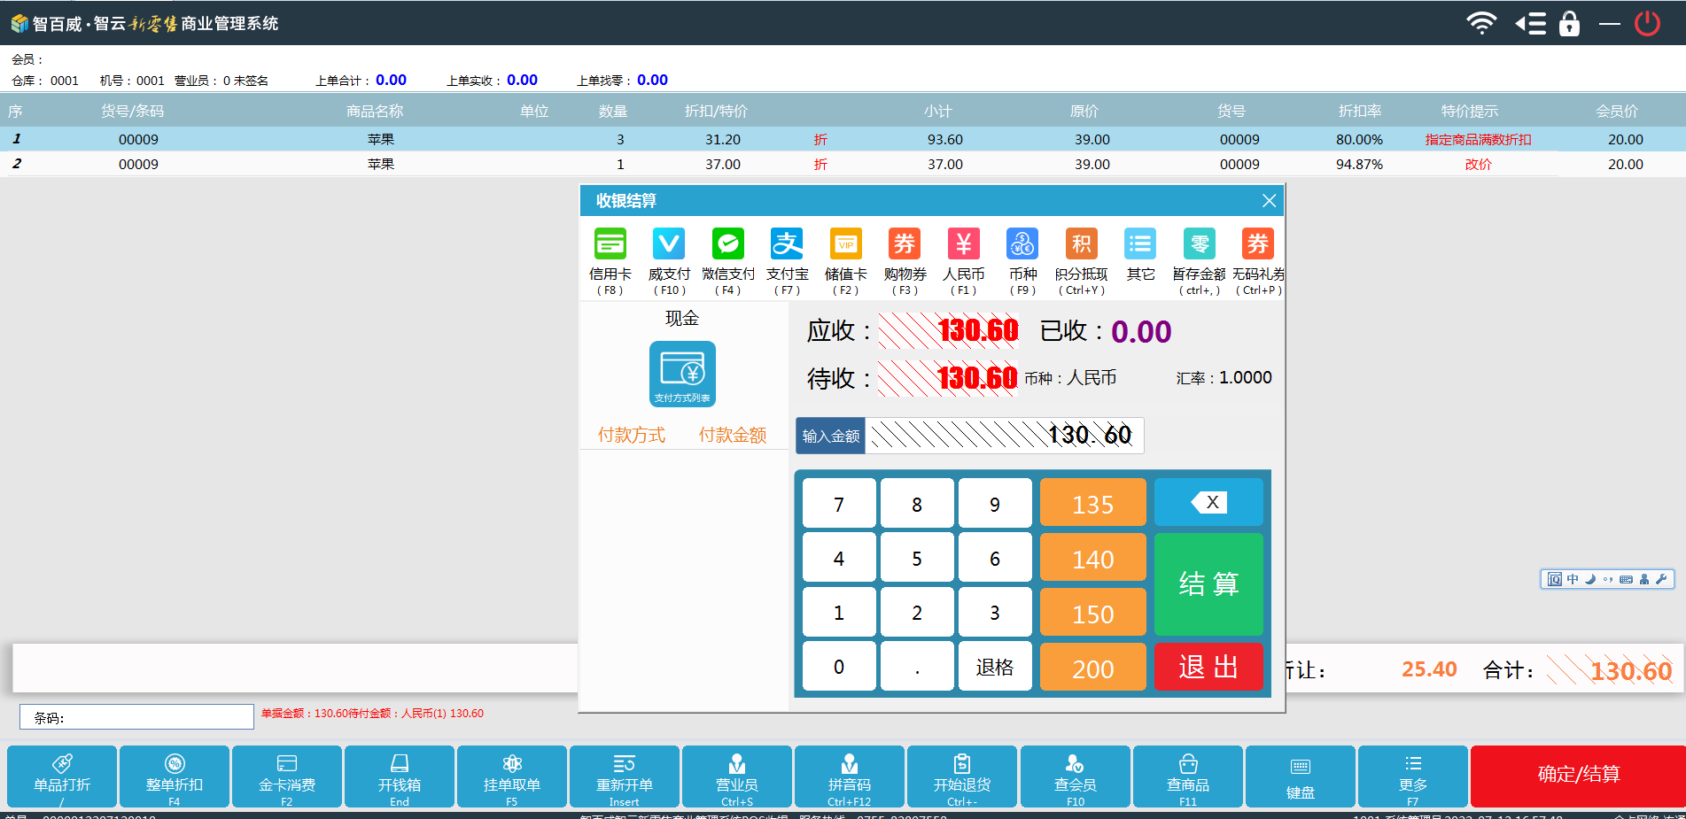Screen dimensions: 1686x819
Task: Click the green 结算 settle button
Action: coord(1208,583)
